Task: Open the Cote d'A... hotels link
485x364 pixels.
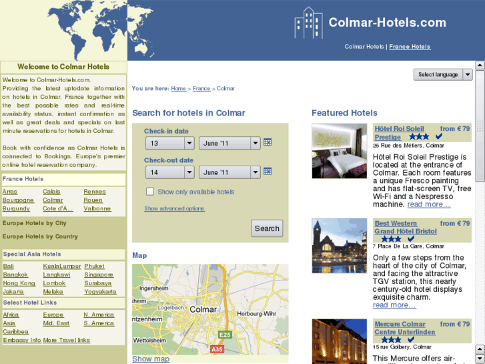Action: point(58,208)
